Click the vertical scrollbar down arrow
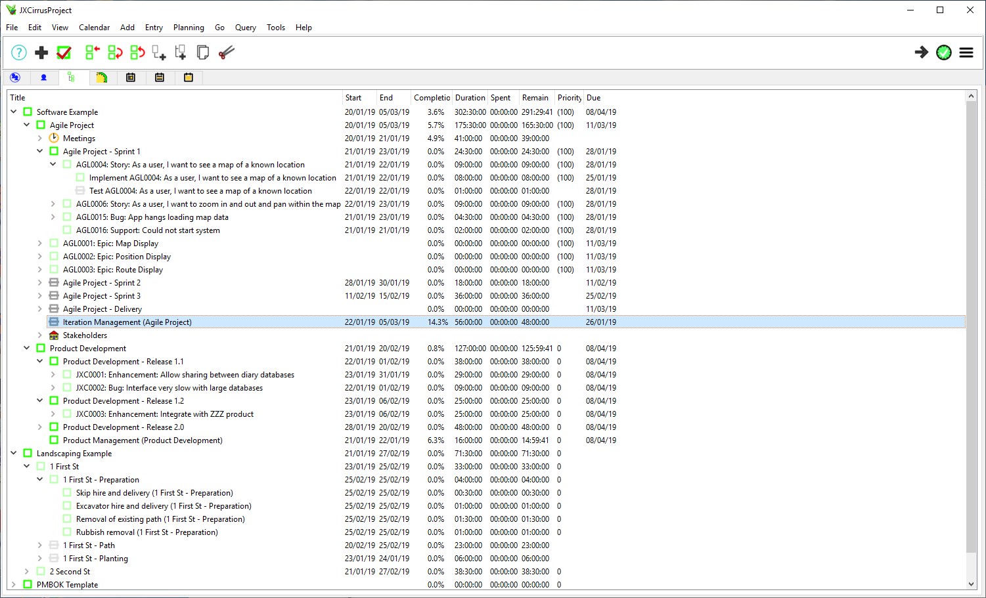 (972, 584)
